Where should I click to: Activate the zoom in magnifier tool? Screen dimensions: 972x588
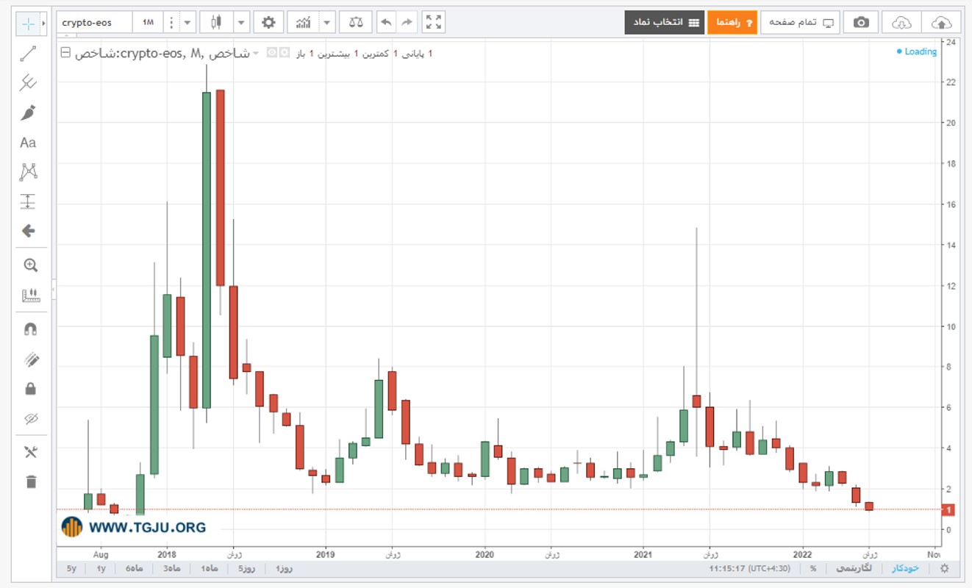tap(30, 265)
